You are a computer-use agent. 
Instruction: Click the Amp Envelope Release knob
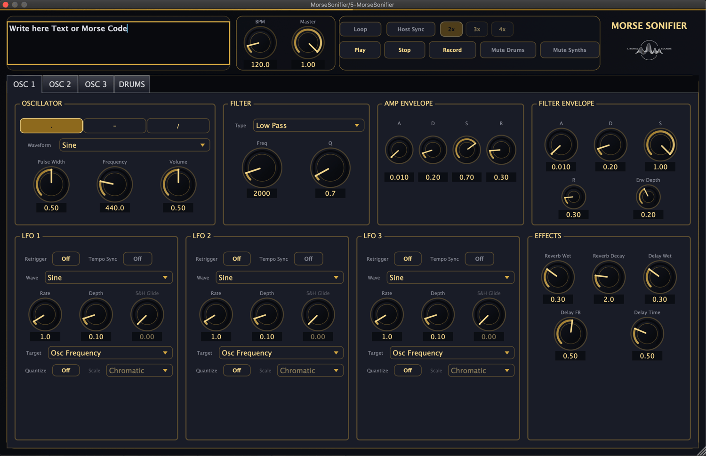click(501, 150)
